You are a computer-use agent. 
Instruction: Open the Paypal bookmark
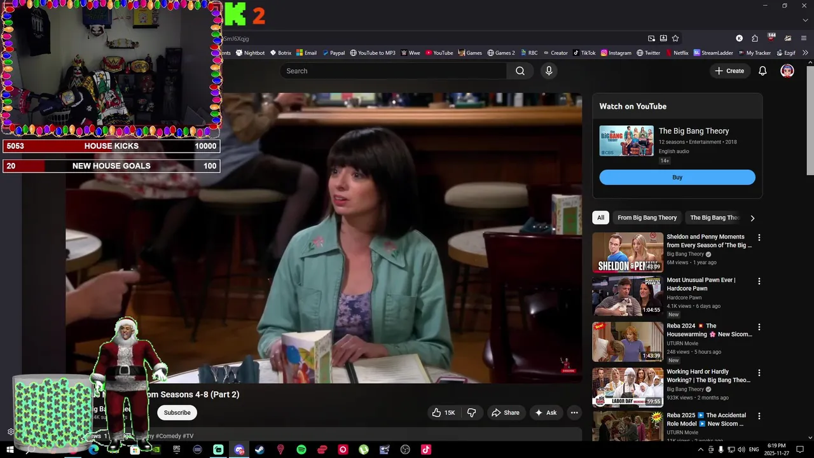(333, 53)
